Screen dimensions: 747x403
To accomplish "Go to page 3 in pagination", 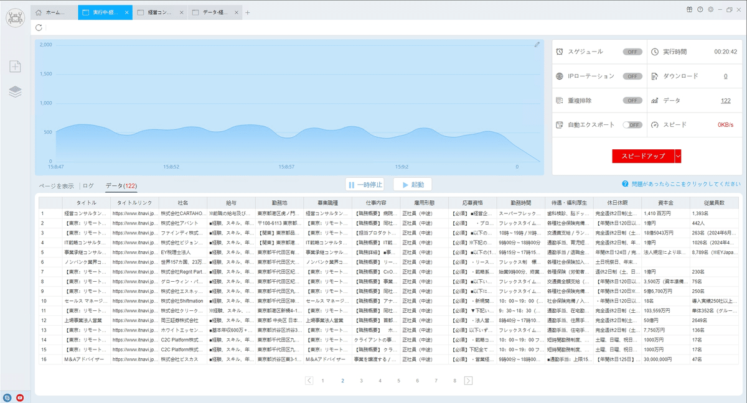I will [361, 381].
